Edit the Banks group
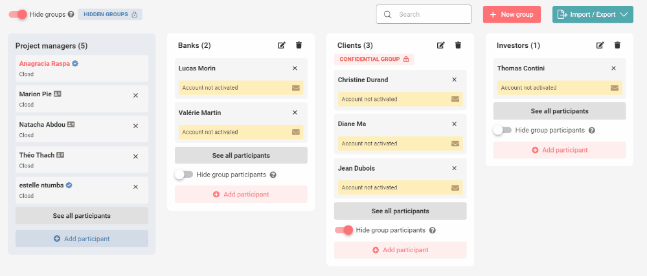Image resolution: width=647 pixels, height=276 pixels. [282, 45]
